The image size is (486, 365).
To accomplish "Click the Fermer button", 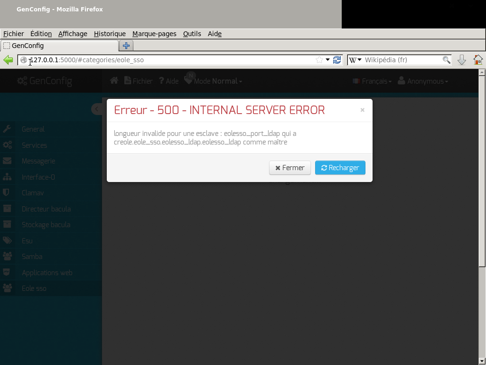I will [x=290, y=168].
